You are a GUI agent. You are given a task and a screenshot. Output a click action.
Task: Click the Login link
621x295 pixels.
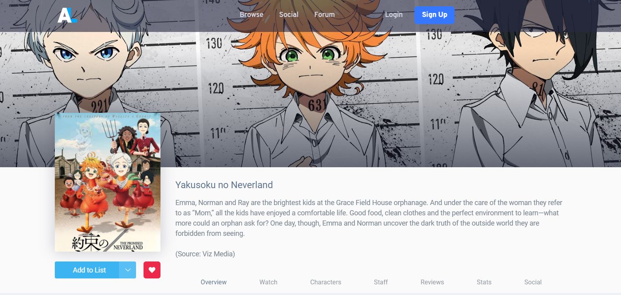click(394, 15)
